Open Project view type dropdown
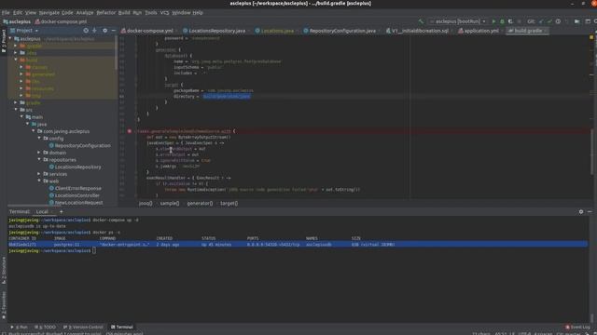 tap(24, 31)
